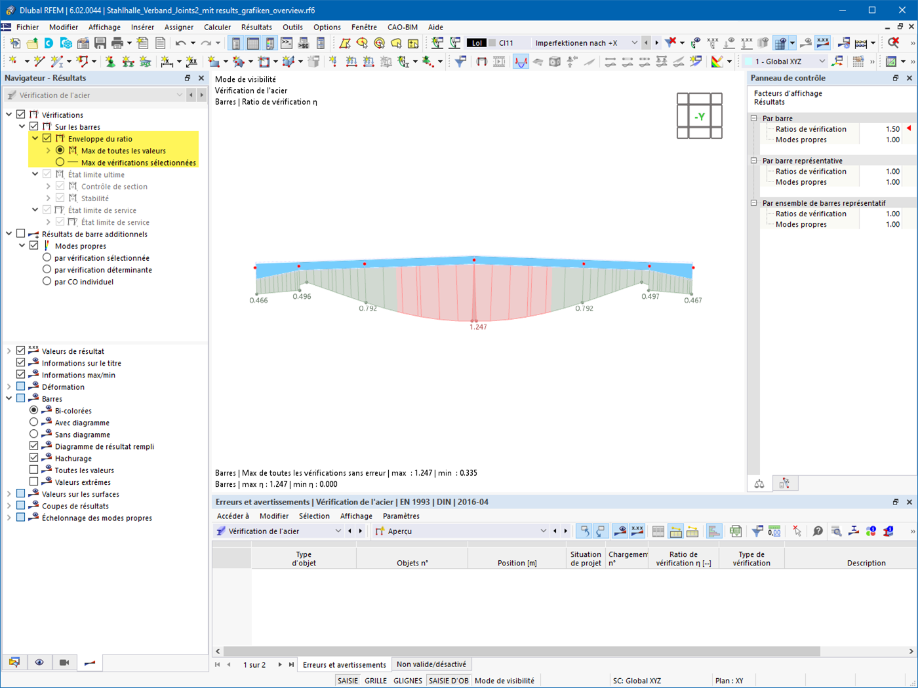Open the script console icon
The image size is (918, 688).
[x=287, y=43]
